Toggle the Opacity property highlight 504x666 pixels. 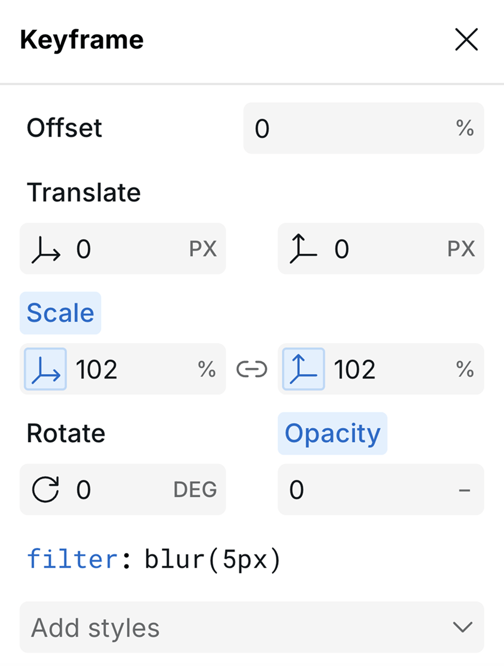click(332, 433)
